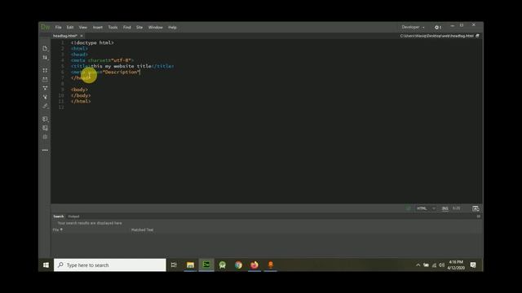
Task: Open the real-time preview icon in status bar
Action: click(x=476, y=208)
